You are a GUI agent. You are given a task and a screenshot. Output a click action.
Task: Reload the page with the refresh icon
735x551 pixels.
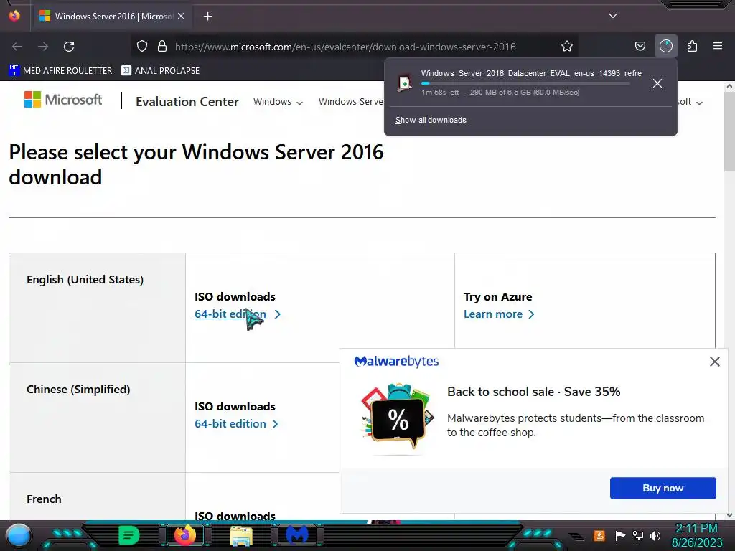click(69, 47)
